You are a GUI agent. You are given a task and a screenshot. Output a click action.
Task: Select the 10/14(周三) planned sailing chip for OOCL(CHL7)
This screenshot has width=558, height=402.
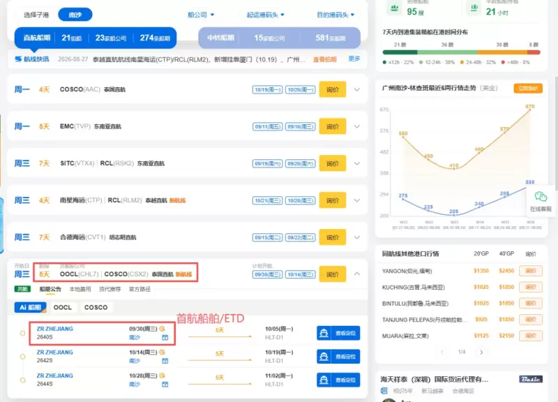[x=301, y=274]
